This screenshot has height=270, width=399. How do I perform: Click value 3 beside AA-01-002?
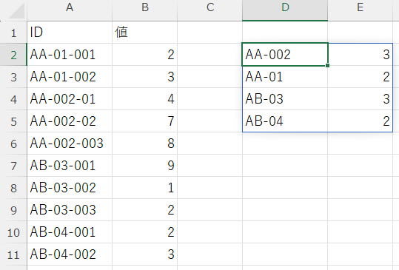pos(145,77)
